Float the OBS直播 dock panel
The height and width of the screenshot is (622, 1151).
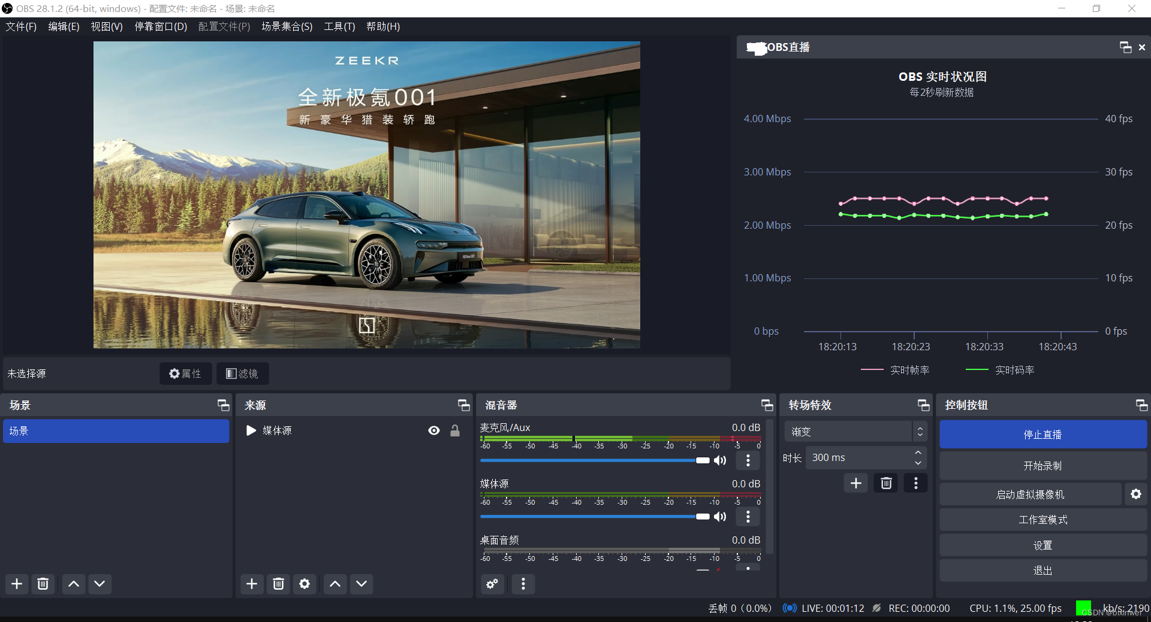tap(1126, 47)
